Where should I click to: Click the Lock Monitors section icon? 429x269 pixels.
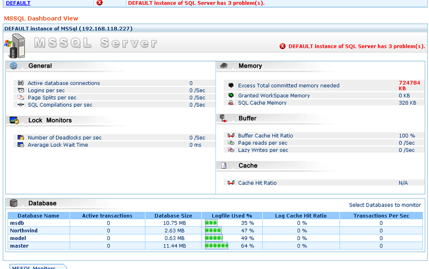(14, 120)
